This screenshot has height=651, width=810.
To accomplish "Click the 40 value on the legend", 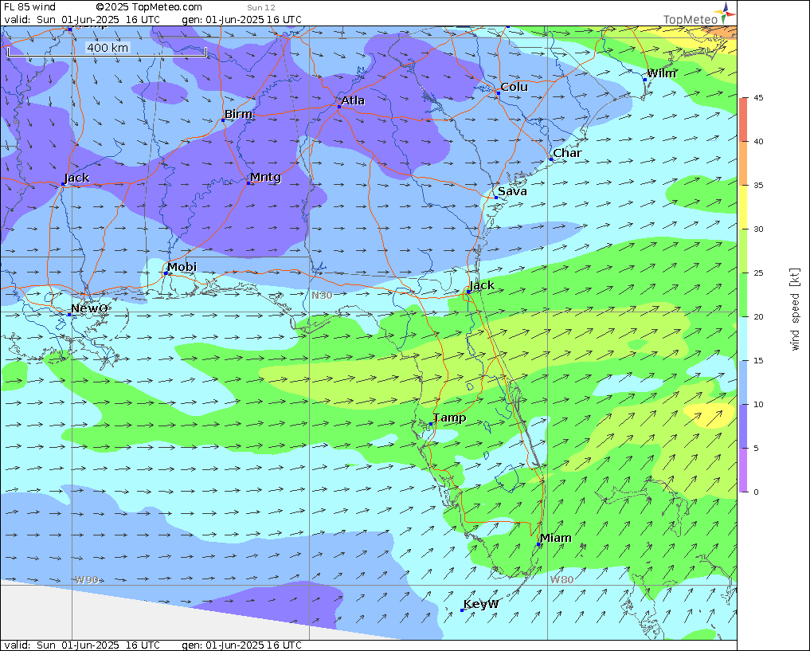I will click(x=758, y=142).
